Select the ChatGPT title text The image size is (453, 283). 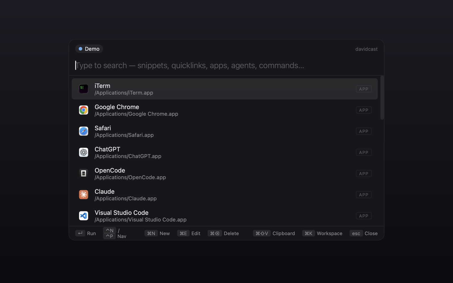point(107,149)
